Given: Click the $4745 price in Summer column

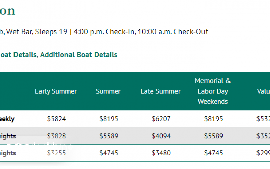Looking at the screenshot, I should (109, 153).
